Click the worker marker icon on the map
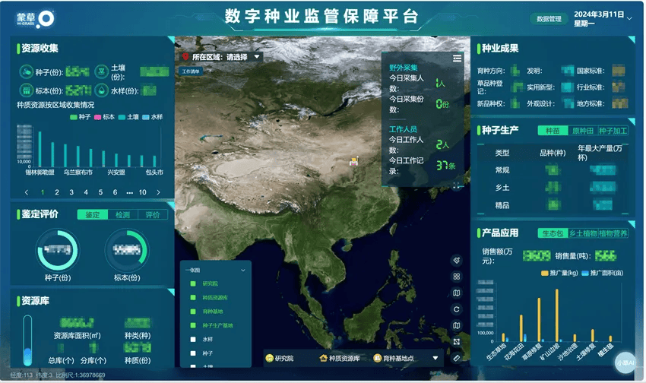 pyautogui.click(x=354, y=161)
